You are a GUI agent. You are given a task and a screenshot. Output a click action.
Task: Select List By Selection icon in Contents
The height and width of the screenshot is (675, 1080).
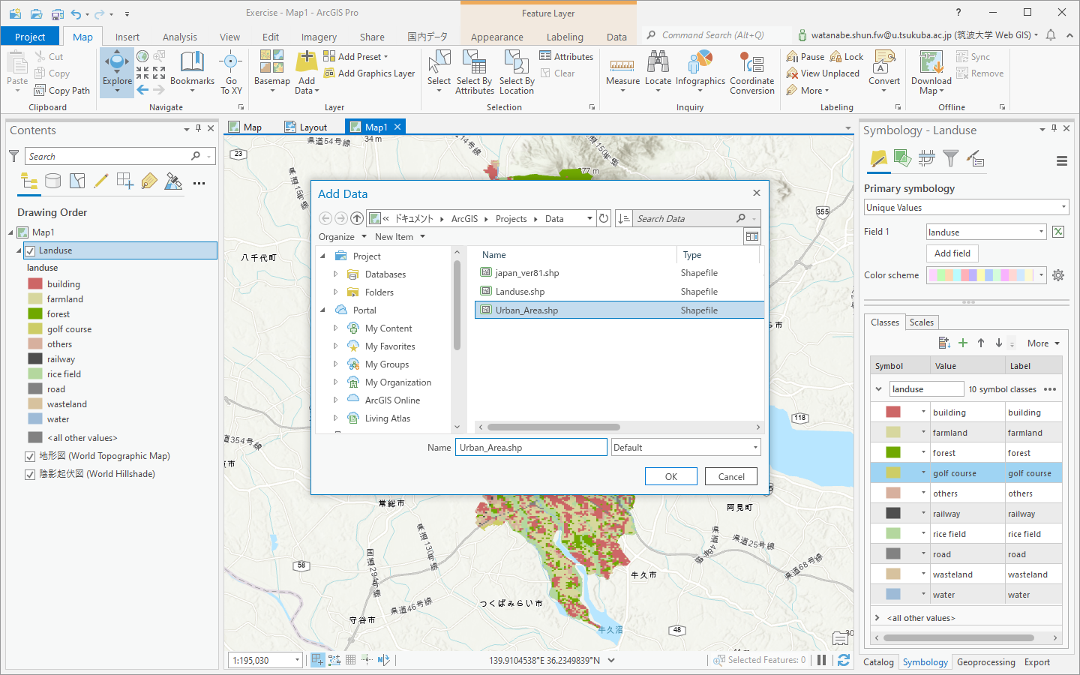(77, 181)
